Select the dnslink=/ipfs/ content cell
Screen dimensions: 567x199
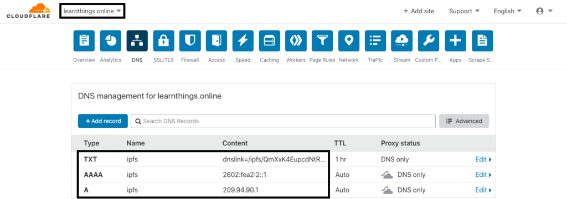[x=274, y=159]
